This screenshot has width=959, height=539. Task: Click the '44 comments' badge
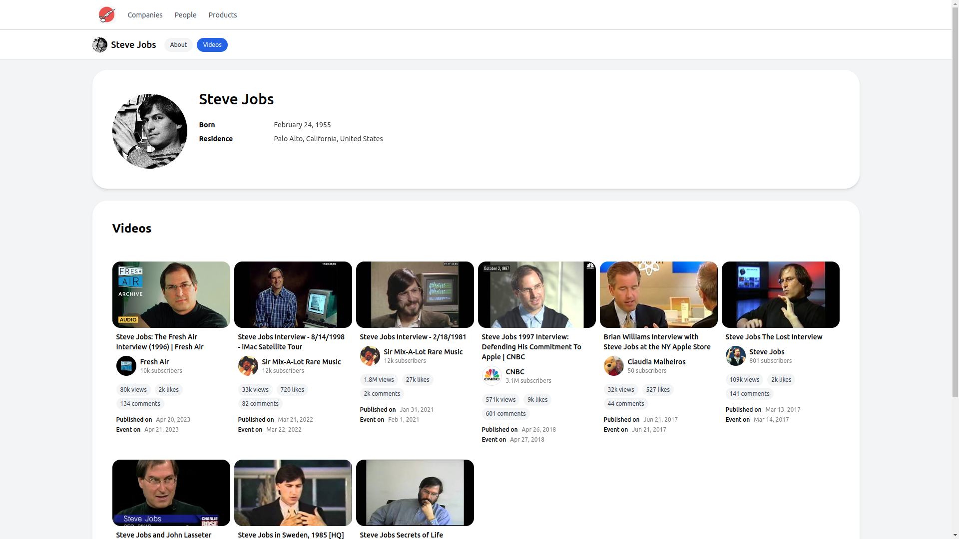point(626,404)
